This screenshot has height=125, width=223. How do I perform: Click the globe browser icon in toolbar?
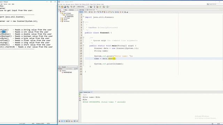click(x=91, y=7)
